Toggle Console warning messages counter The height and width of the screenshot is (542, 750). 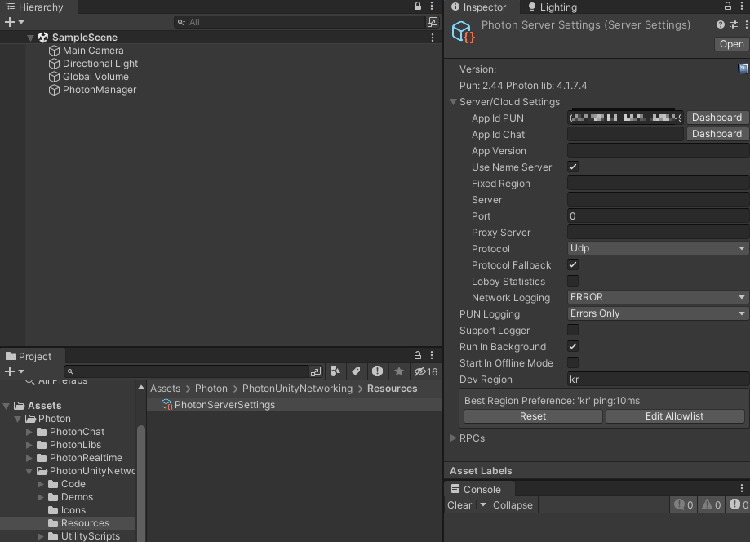click(x=712, y=504)
